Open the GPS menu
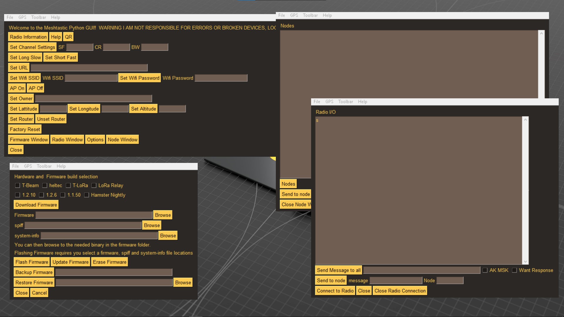The width and height of the screenshot is (564, 317). (x=22, y=17)
